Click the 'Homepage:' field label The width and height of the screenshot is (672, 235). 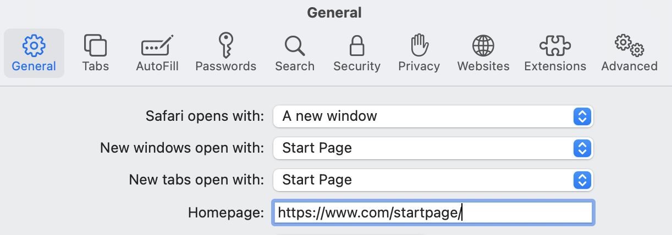tap(226, 212)
